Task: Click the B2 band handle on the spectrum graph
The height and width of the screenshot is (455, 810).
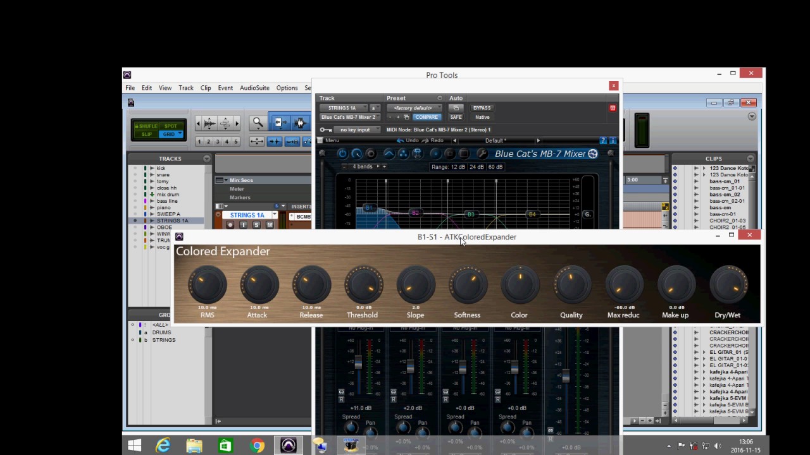Action: (415, 213)
